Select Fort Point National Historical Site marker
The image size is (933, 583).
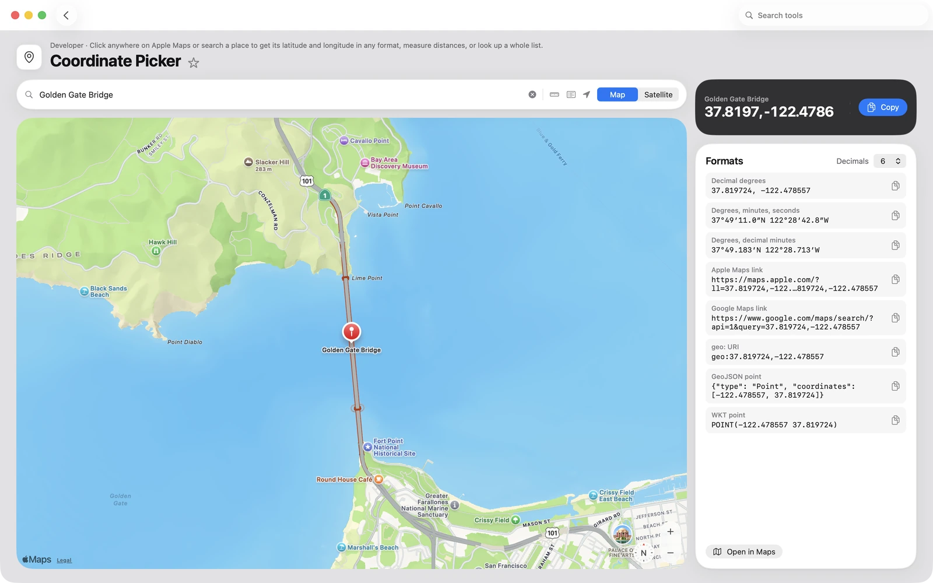tap(368, 447)
